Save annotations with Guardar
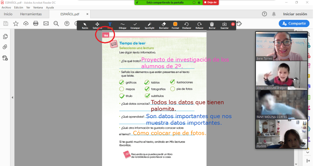The height and width of the screenshot is (166, 323). pos(224,25)
